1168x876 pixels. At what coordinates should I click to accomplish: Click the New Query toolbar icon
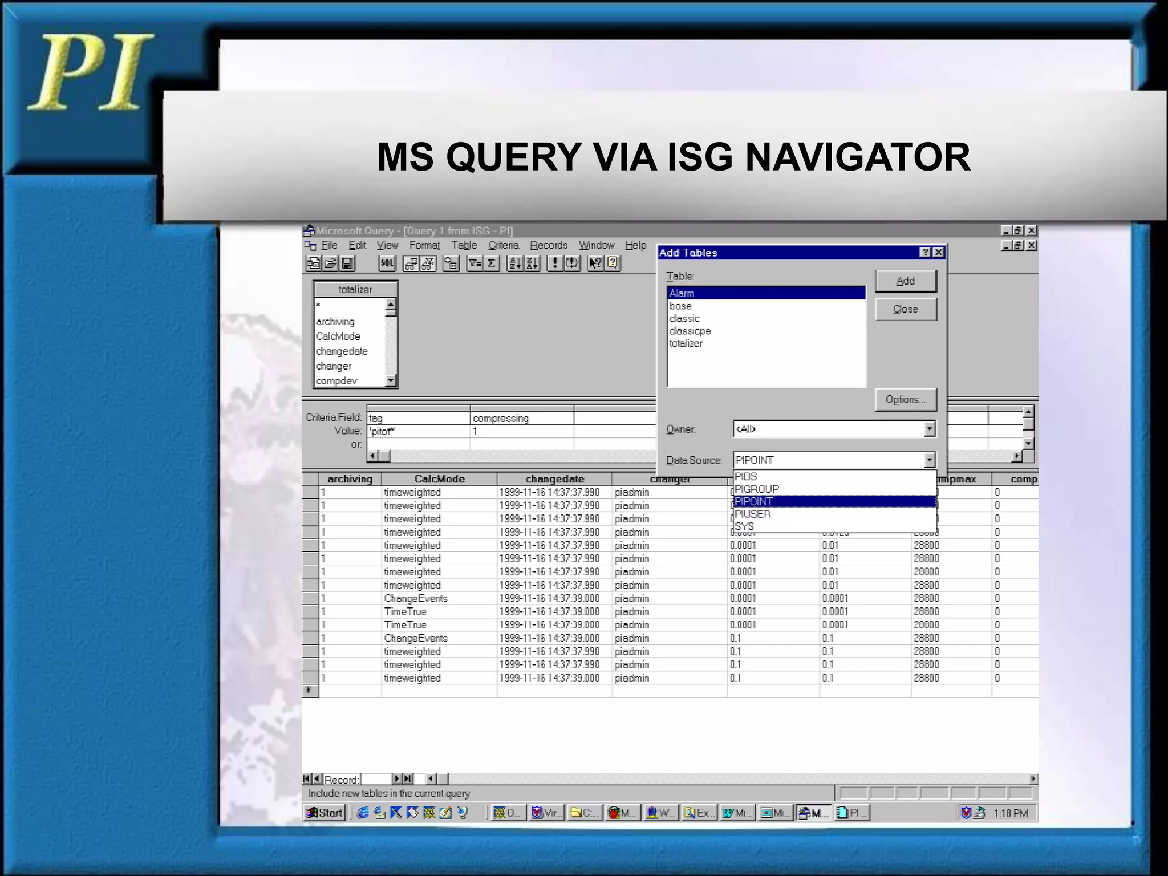point(314,263)
